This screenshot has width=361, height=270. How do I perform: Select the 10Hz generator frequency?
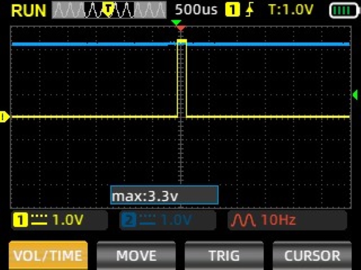pos(278,219)
